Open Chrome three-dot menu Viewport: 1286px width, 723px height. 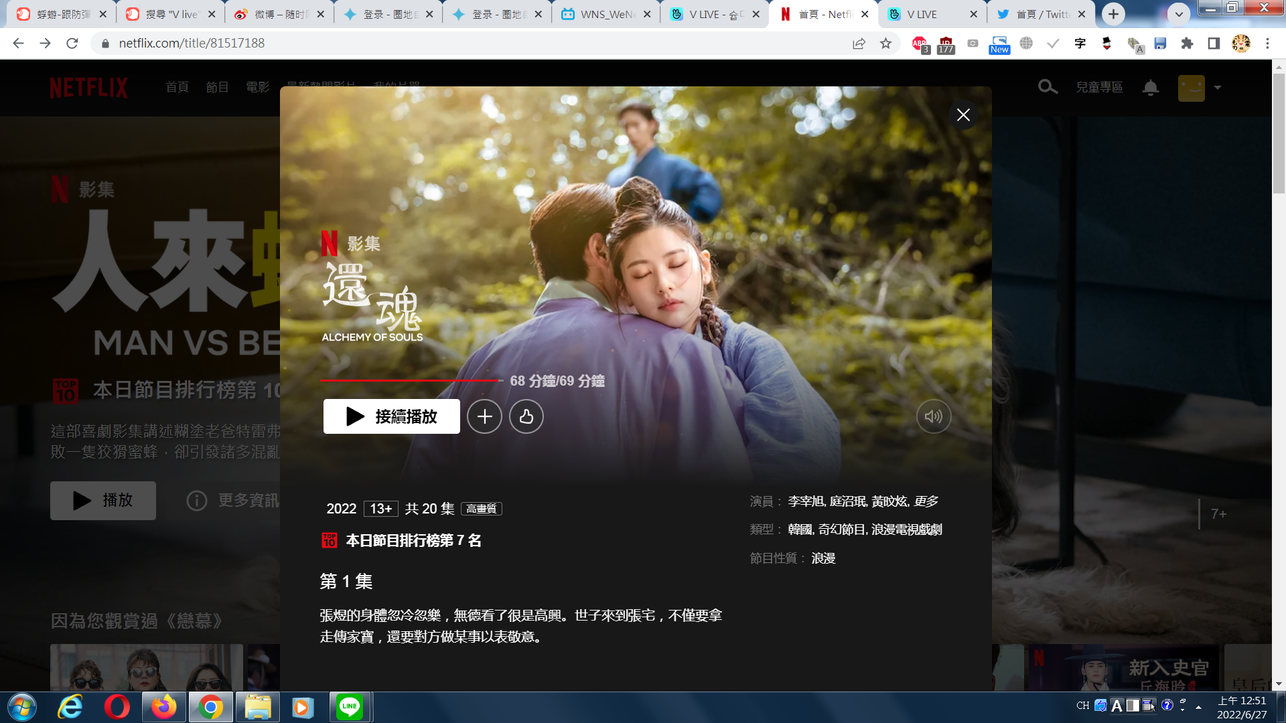coord(1267,44)
